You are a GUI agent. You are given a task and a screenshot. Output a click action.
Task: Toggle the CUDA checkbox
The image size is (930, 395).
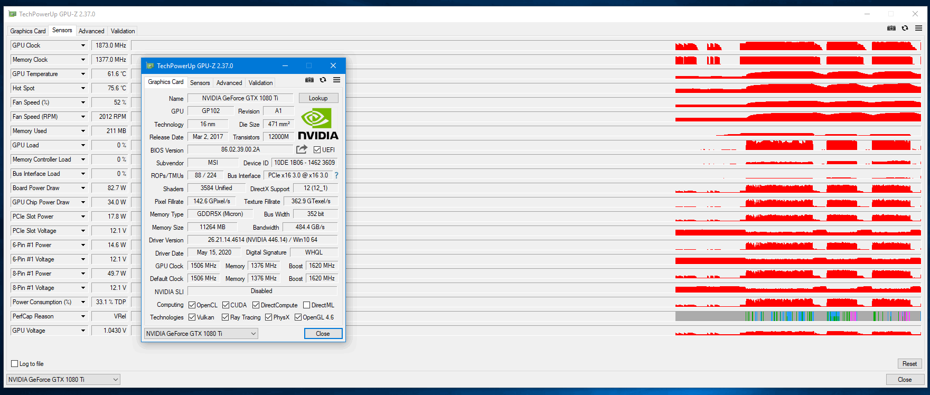tap(226, 305)
